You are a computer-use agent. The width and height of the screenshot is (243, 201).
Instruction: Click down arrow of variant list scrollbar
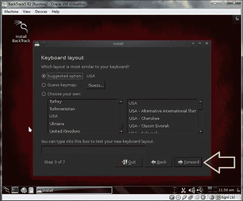coord(200,131)
